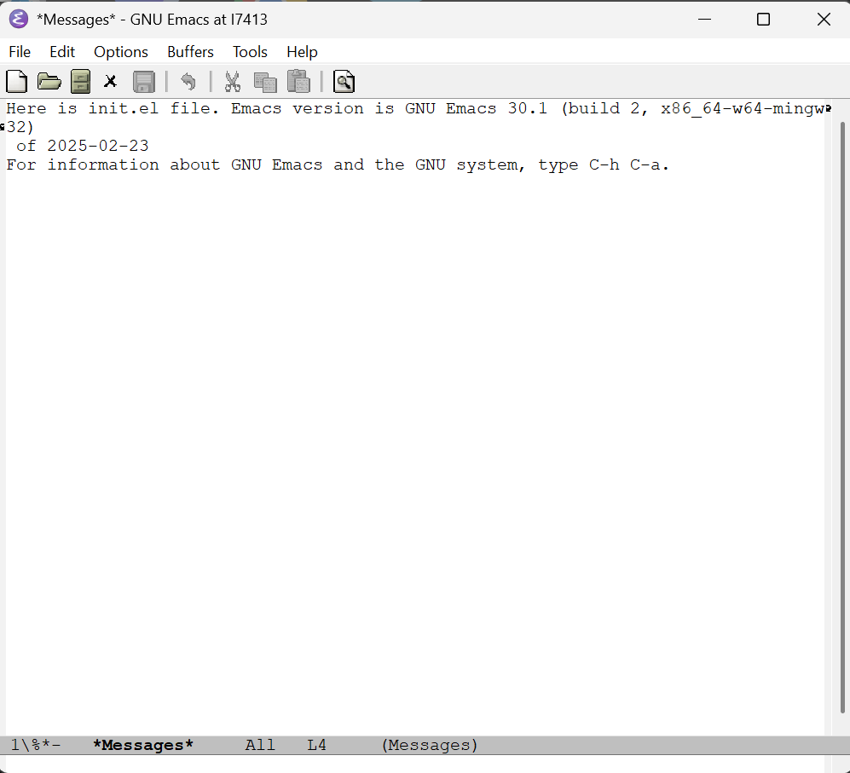
Task: Open an existing file via folder icon
Action: click(49, 82)
